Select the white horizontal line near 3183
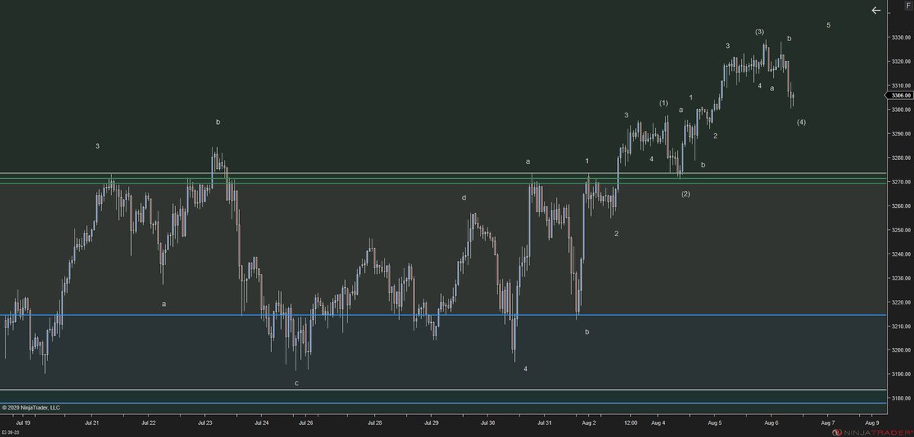The image size is (914, 437). coord(443,390)
